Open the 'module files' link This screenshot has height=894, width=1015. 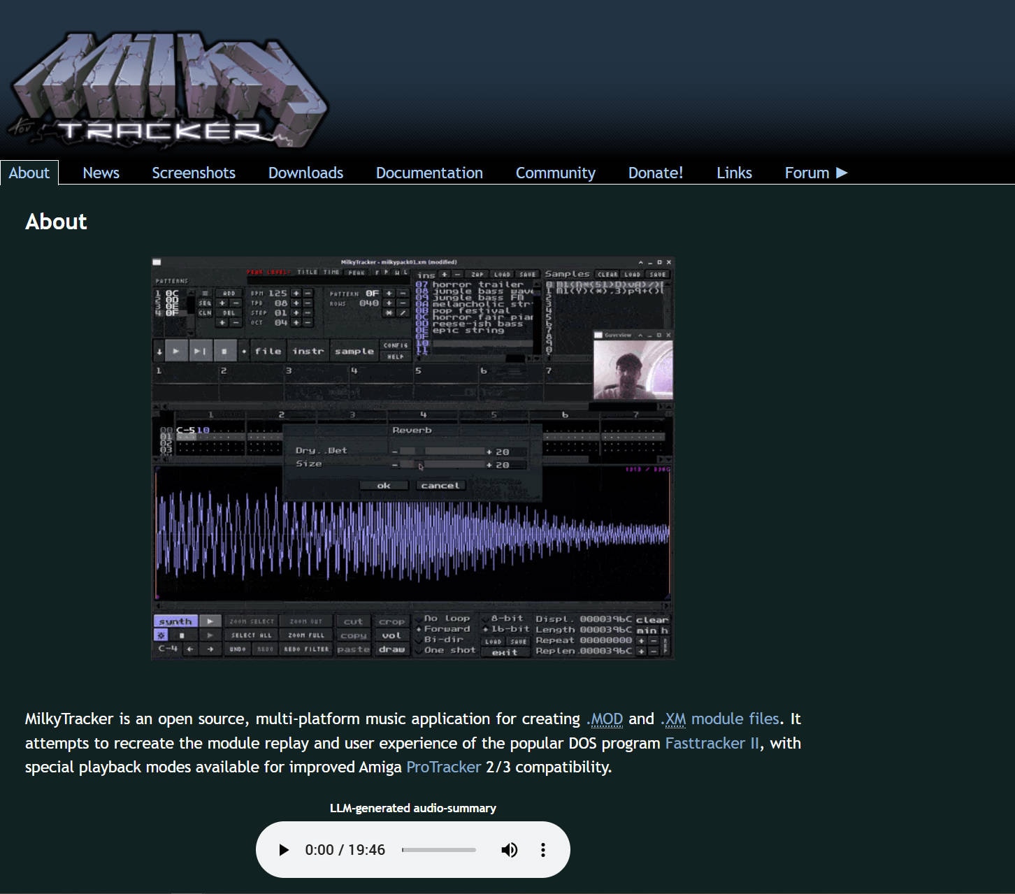click(735, 719)
